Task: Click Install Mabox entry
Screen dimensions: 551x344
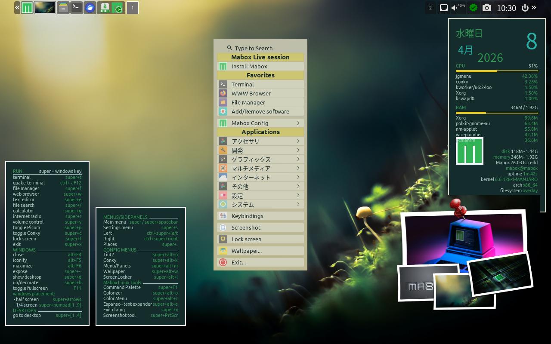Action: pyautogui.click(x=260, y=66)
